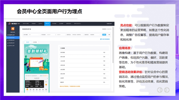This screenshot has height=100, width=179.
Task: Switch to the 活动页 tab
Action: pos(28,42)
